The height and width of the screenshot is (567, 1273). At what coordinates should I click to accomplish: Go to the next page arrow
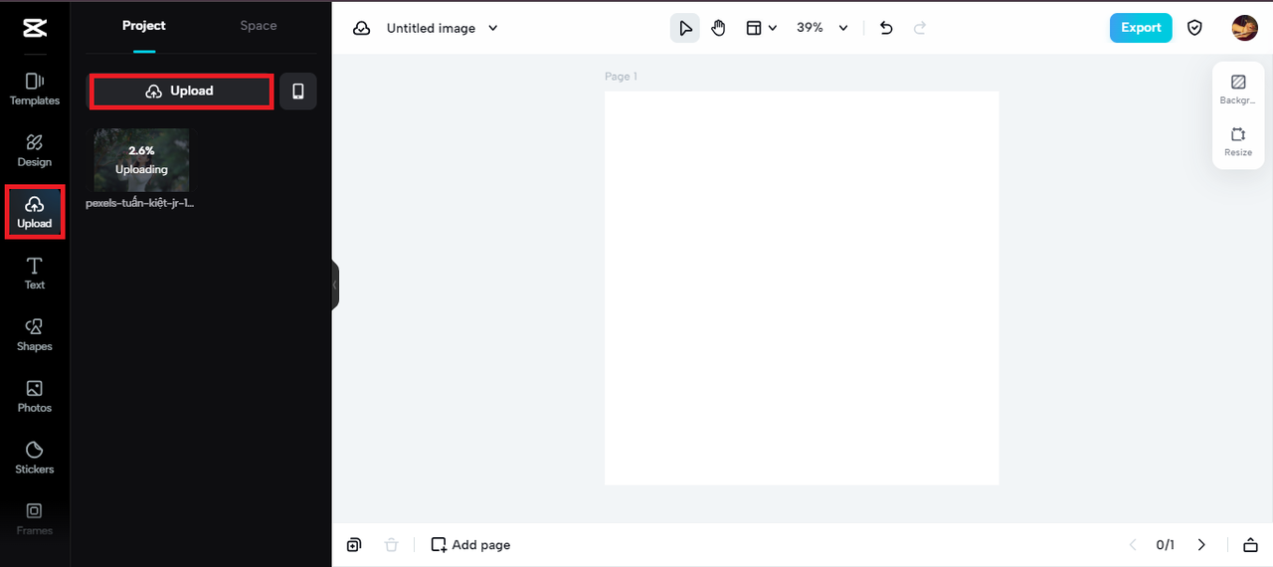pyautogui.click(x=1201, y=545)
